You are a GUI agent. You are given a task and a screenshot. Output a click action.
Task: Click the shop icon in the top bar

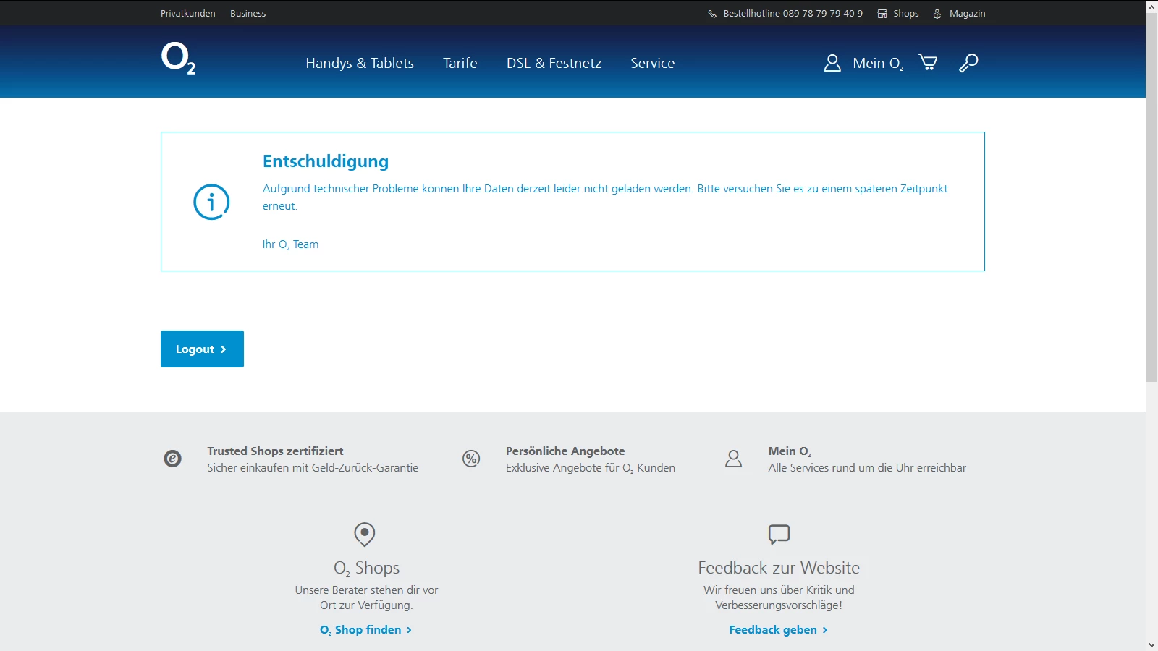coord(882,14)
